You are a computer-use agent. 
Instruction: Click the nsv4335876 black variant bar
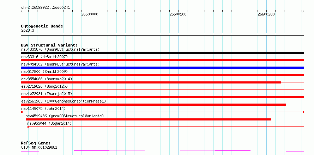pos(162,53)
